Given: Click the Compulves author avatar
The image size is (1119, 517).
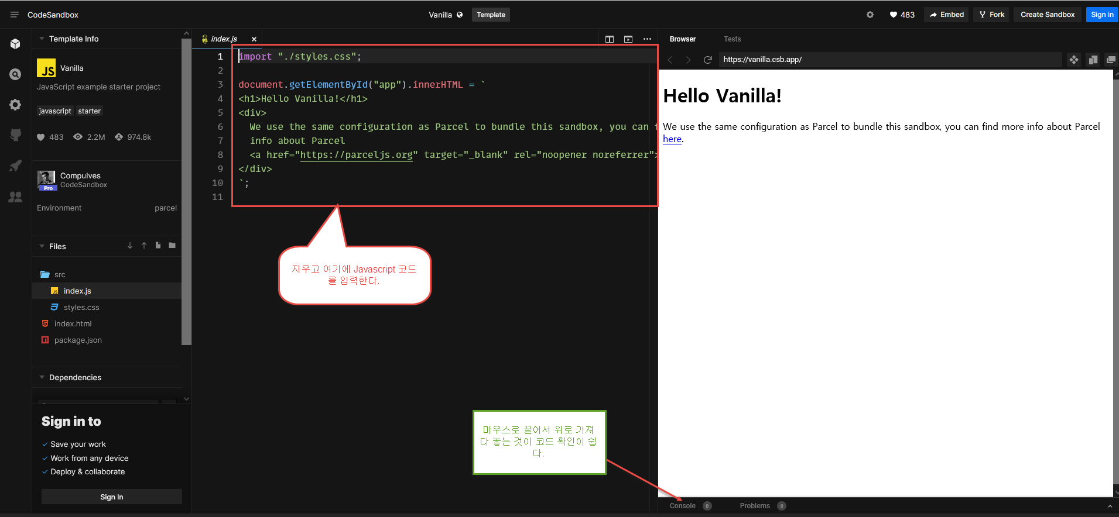Looking at the screenshot, I should click(x=46, y=180).
